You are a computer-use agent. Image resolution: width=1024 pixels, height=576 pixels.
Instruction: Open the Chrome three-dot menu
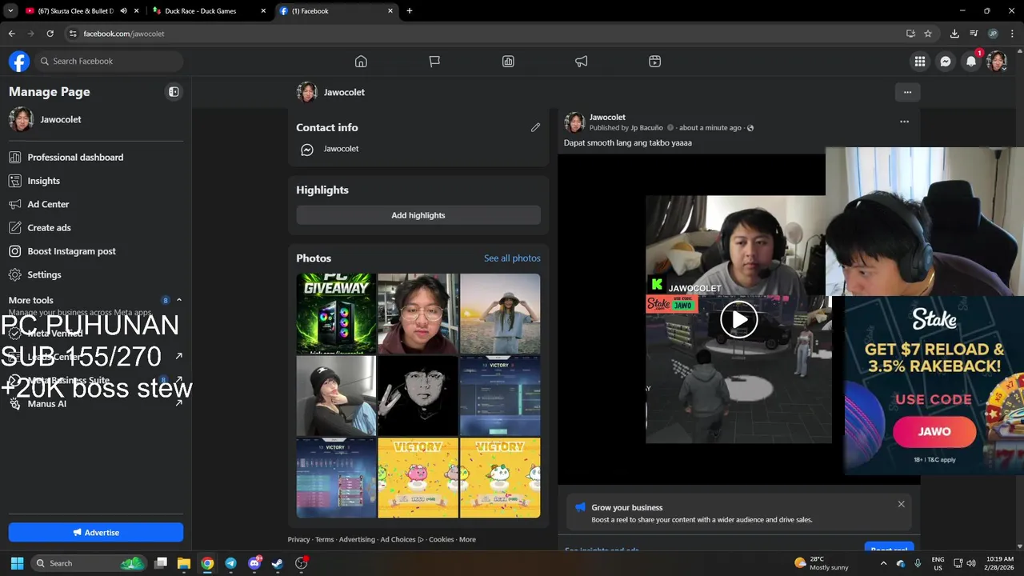[x=1012, y=34]
